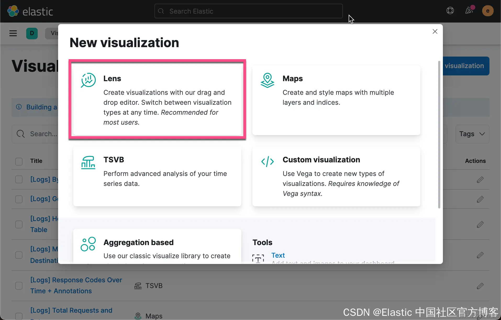
Task: Open the [Logs] H… Table link
Action: (x=44, y=224)
